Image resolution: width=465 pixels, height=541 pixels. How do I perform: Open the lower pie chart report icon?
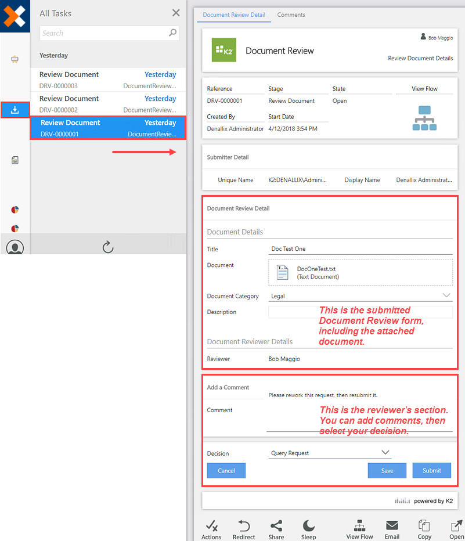tap(15, 228)
